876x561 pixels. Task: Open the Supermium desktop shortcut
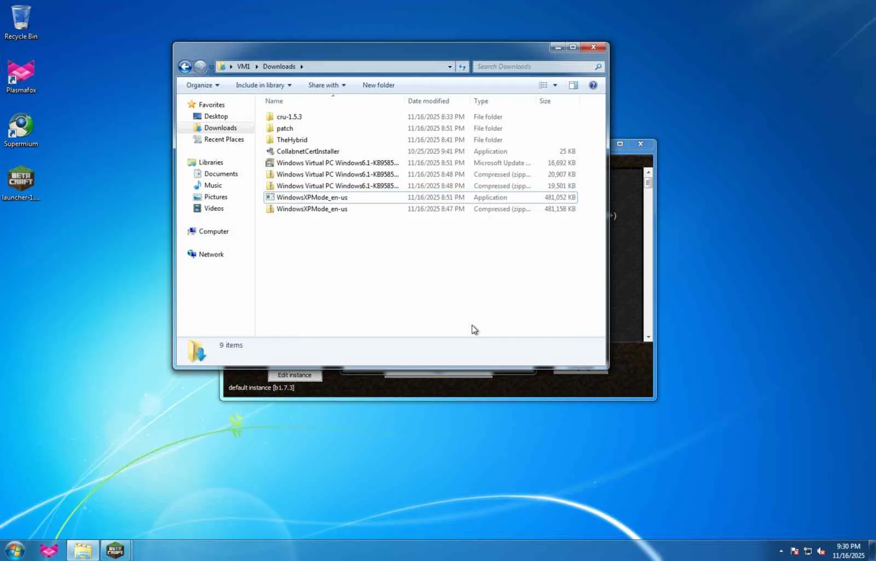(x=21, y=130)
